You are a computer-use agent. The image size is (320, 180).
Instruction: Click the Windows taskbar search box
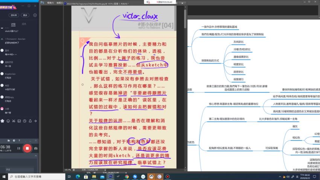click(x=37, y=177)
